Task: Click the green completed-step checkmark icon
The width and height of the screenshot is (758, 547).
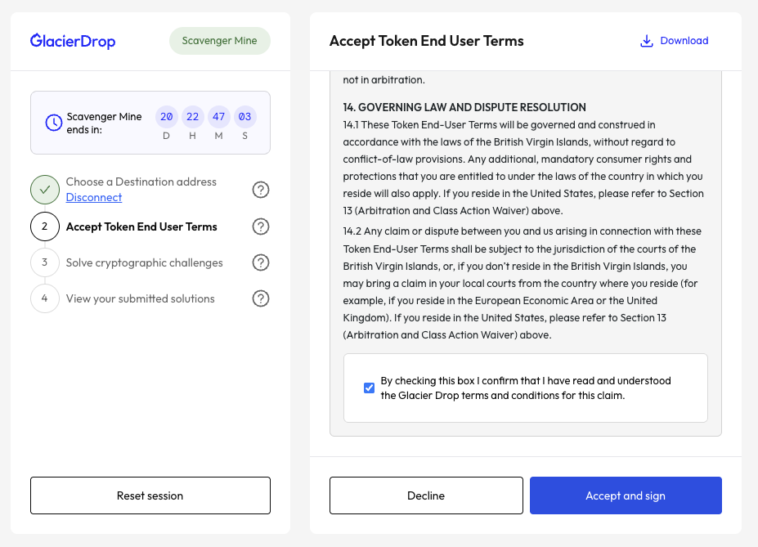Action: (x=45, y=190)
